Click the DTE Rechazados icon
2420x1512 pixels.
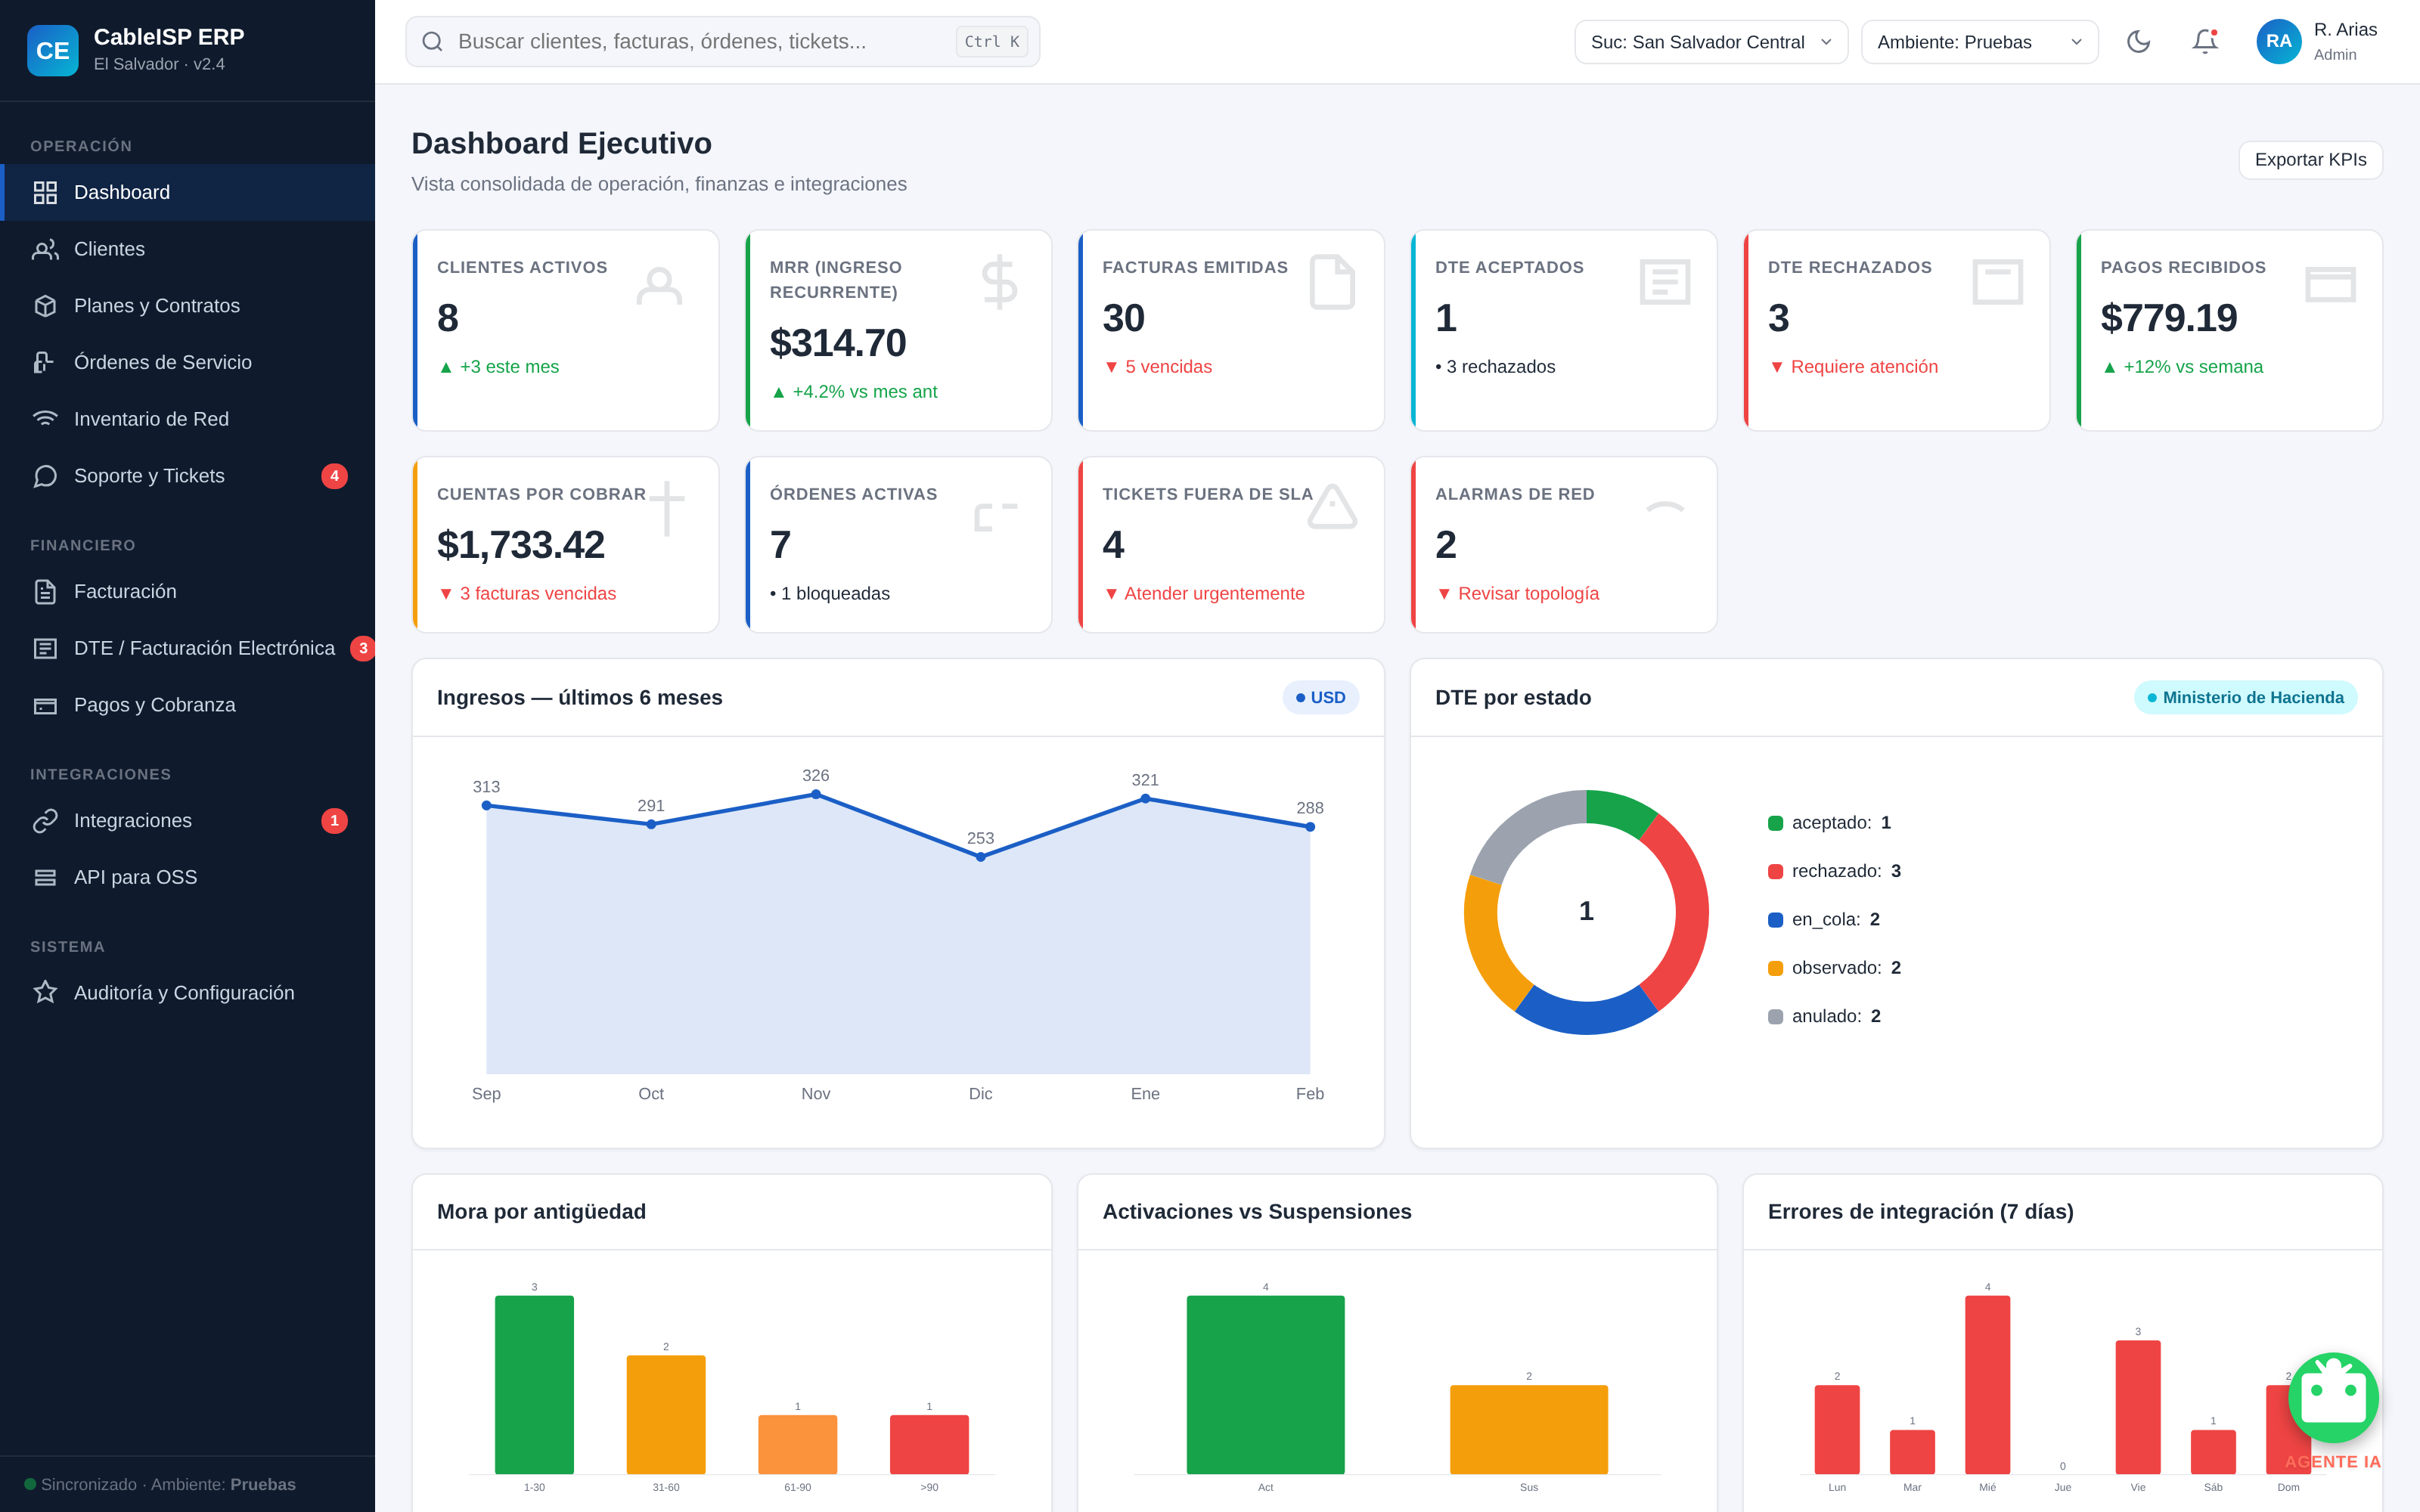point(1998,282)
